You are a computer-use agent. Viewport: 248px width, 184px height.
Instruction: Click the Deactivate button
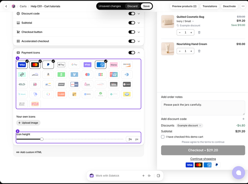(x=229, y=6)
